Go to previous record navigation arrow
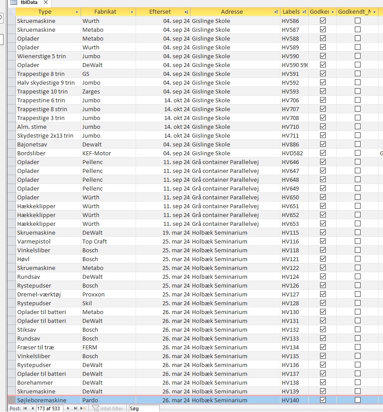Viewport: 383px width, 412px height. click(x=32, y=408)
